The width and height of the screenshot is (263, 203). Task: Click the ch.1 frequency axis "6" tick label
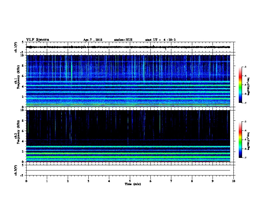click(x=23, y=76)
